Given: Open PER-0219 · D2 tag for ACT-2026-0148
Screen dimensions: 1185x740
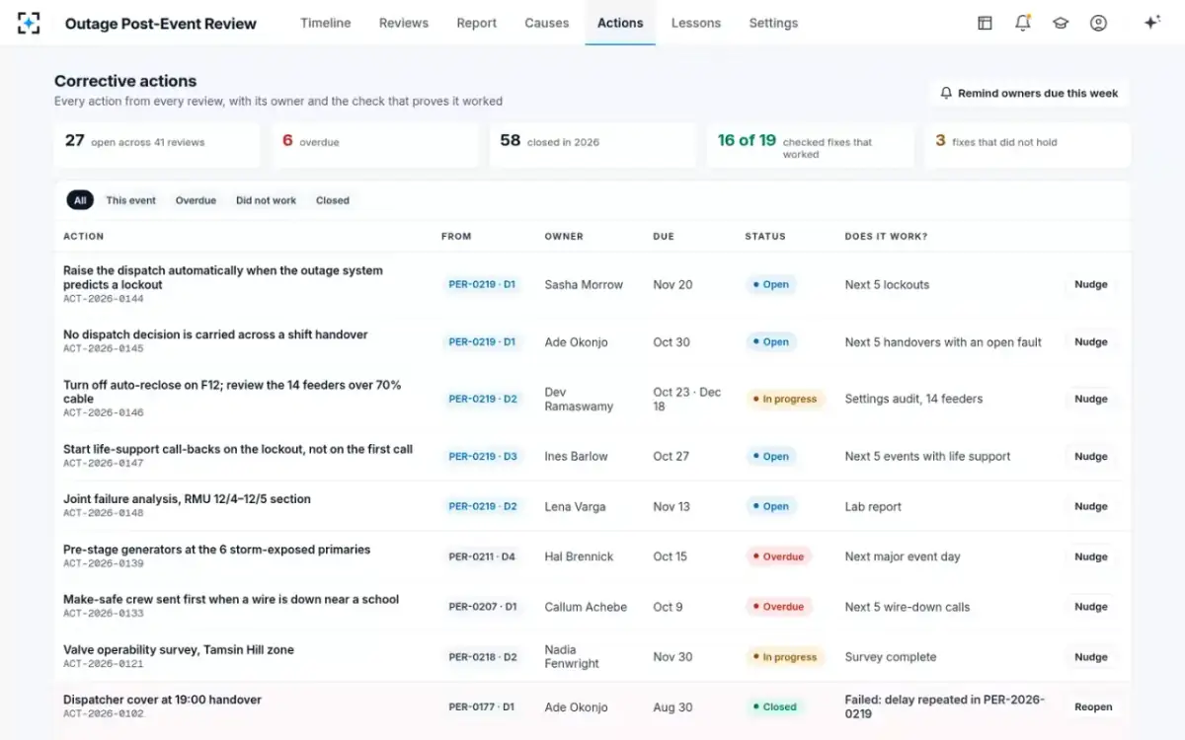Looking at the screenshot, I should point(482,506).
